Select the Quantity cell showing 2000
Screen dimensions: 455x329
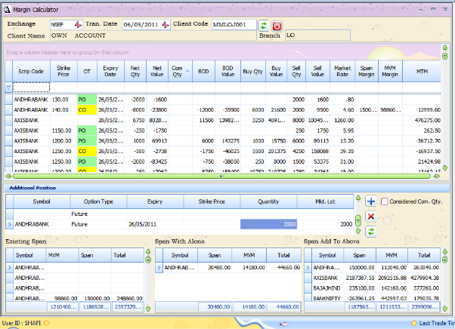[x=268, y=224]
